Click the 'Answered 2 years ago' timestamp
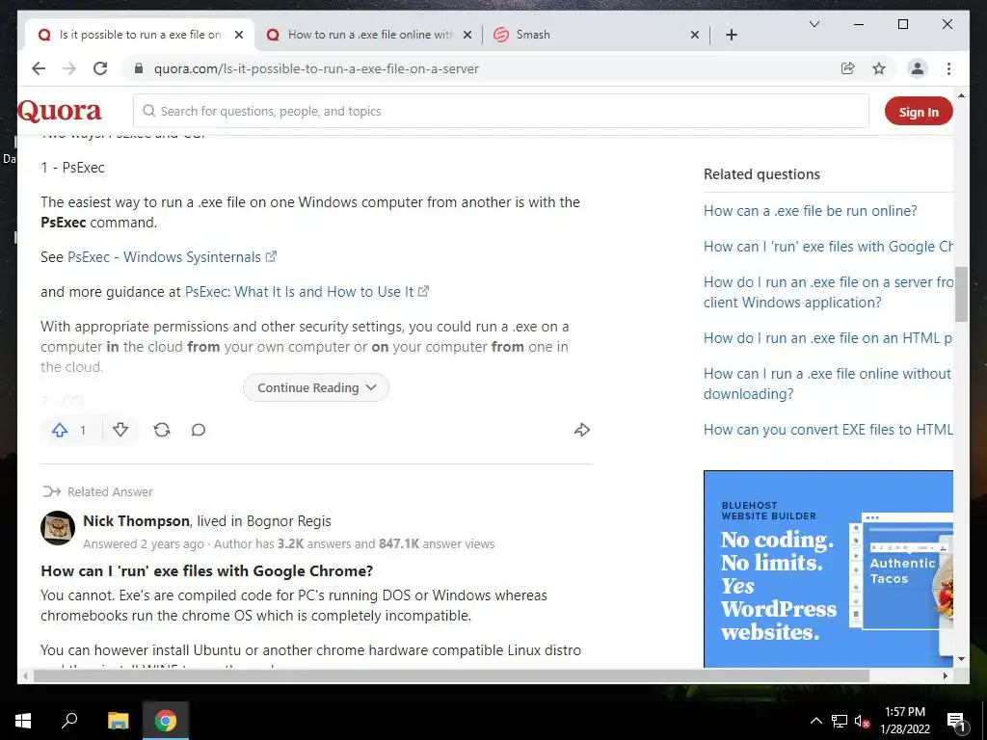Image resolution: width=987 pixels, height=740 pixels. (144, 544)
